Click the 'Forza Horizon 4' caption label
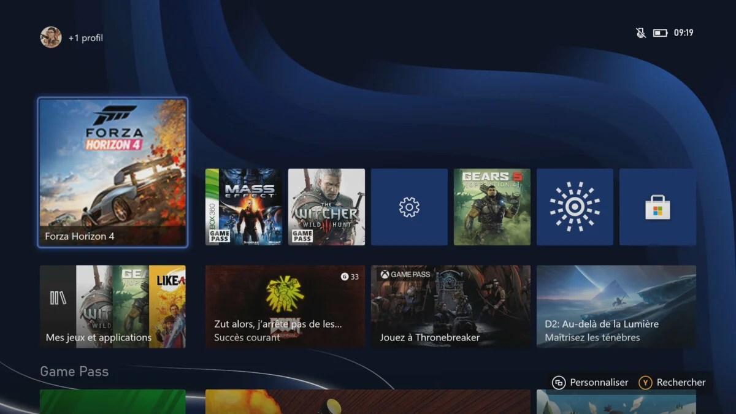This screenshot has height=414, width=736. point(80,236)
